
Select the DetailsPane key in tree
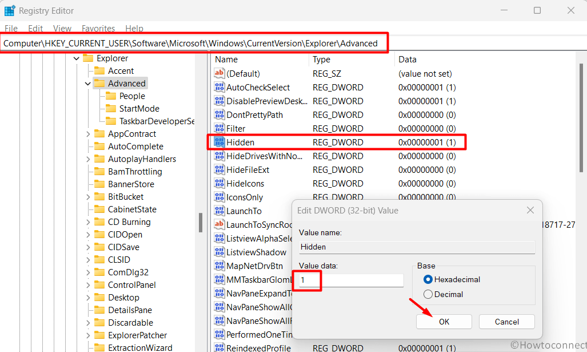coord(130,310)
